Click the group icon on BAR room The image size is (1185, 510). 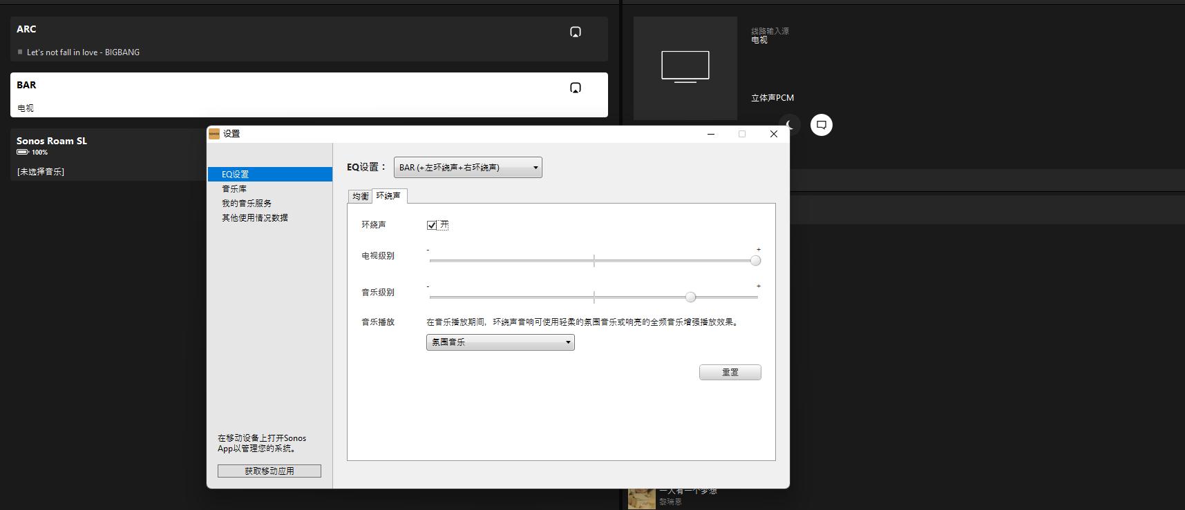[575, 88]
